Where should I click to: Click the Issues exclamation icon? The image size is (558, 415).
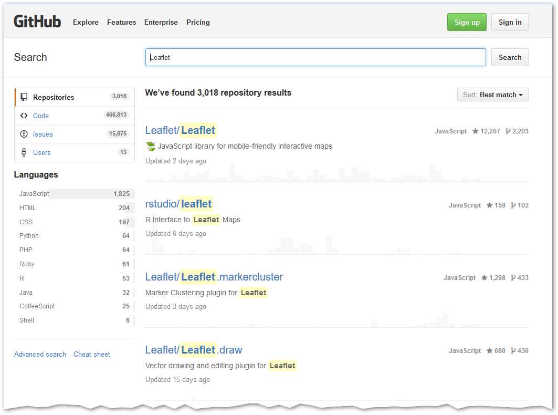pos(24,134)
